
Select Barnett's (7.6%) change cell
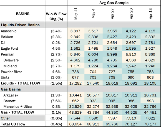(56, 101)
